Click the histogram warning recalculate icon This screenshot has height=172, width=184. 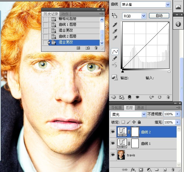114,77
